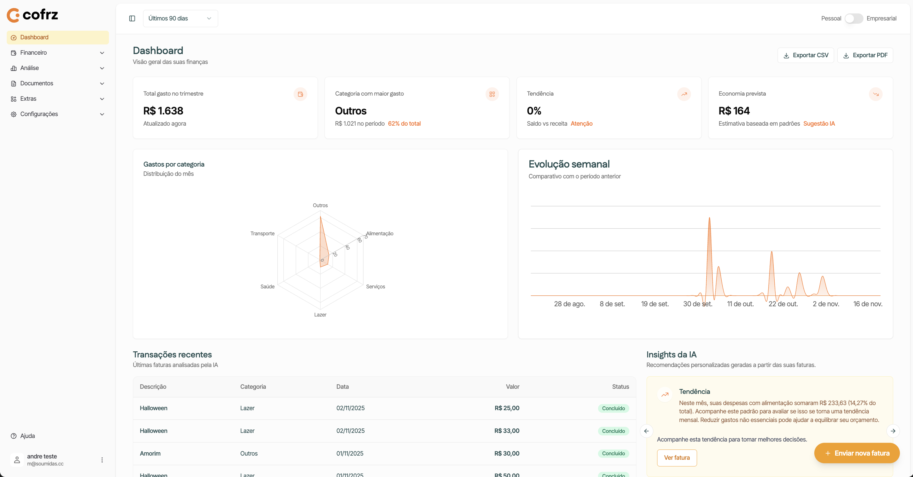The height and width of the screenshot is (477, 913).
Task: Go to previous AI insight arrow
Action: click(647, 431)
